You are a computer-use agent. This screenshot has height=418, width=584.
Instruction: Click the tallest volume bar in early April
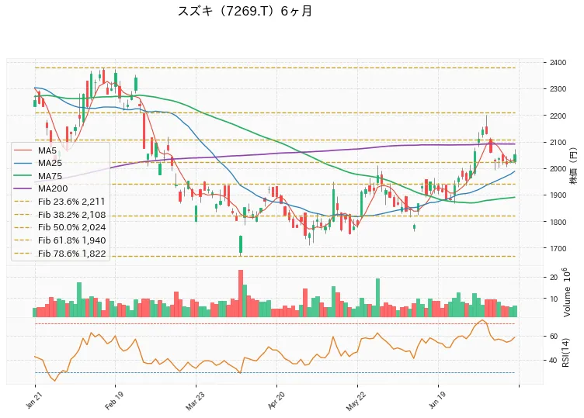click(x=241, y=293)
